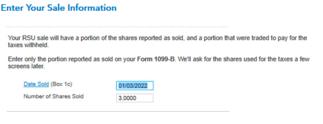Click the words taxes withheld
323x124 pixels.
point(28,45)
